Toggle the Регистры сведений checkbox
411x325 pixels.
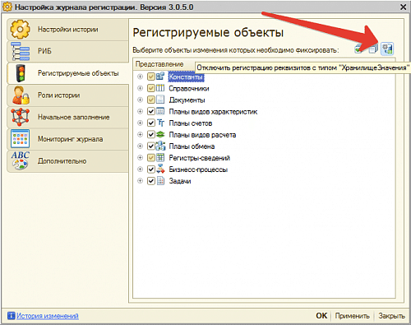pos(151,157)
